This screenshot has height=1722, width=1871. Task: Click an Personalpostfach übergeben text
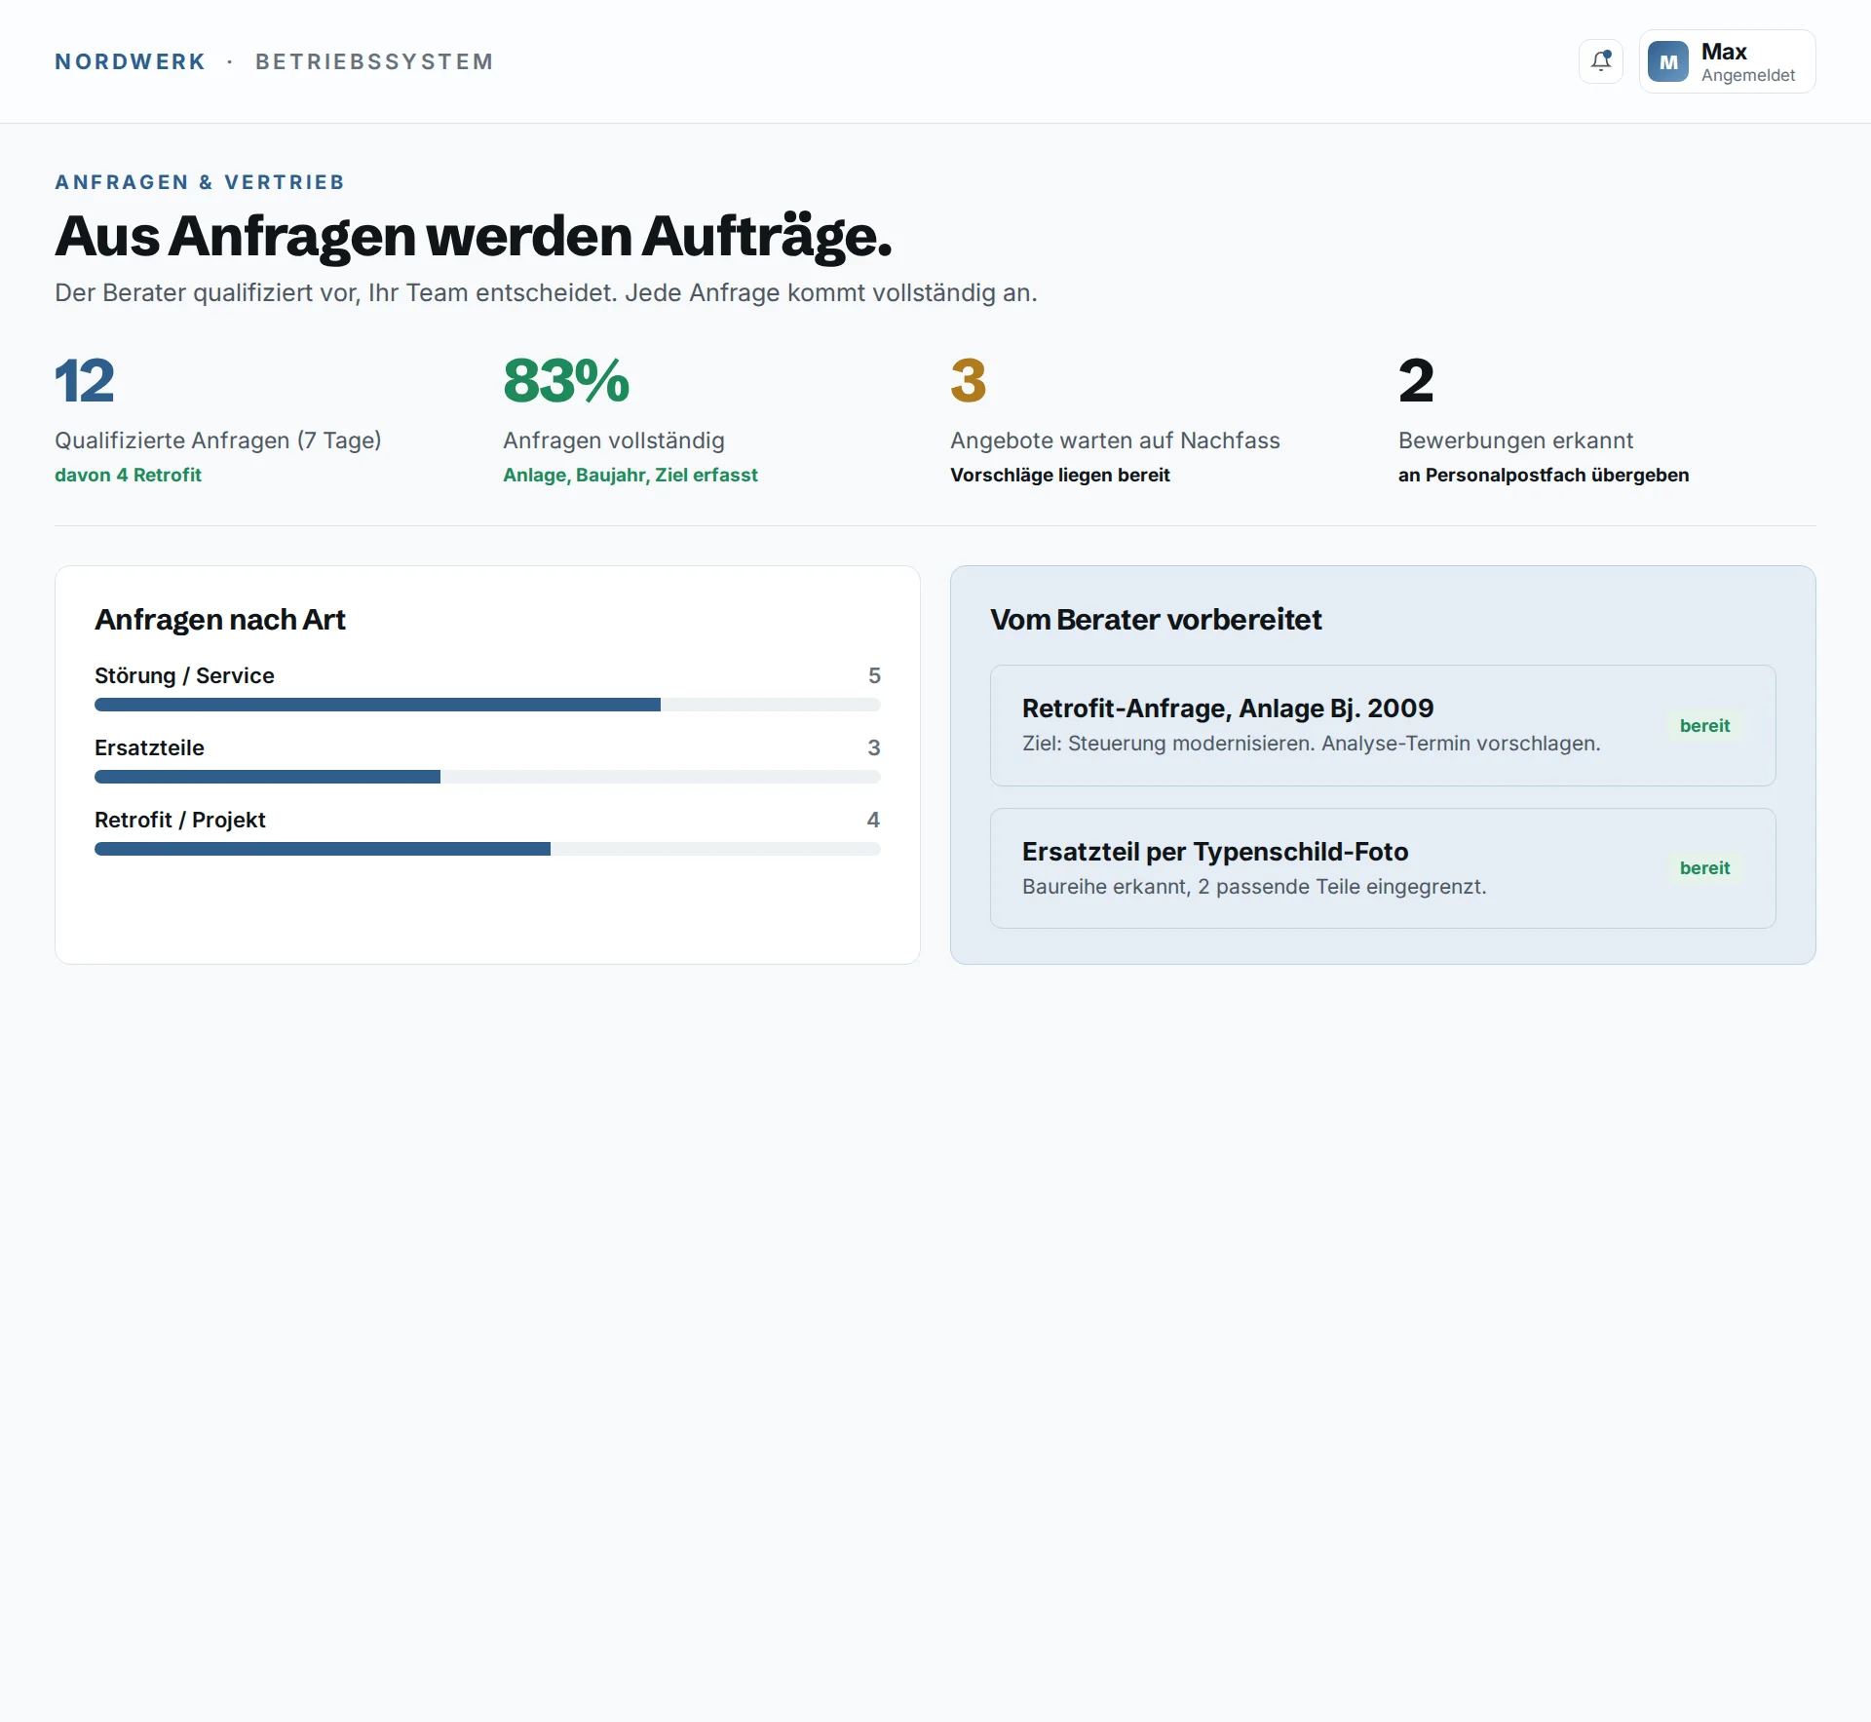tap(1544, 475)
